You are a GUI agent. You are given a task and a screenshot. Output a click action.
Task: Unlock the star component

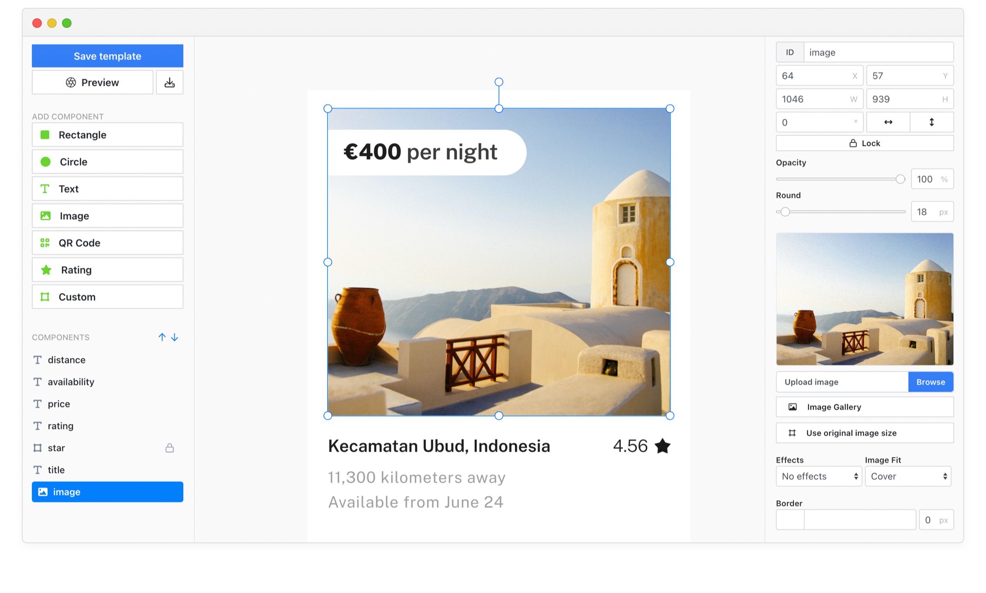click(170, 448)
